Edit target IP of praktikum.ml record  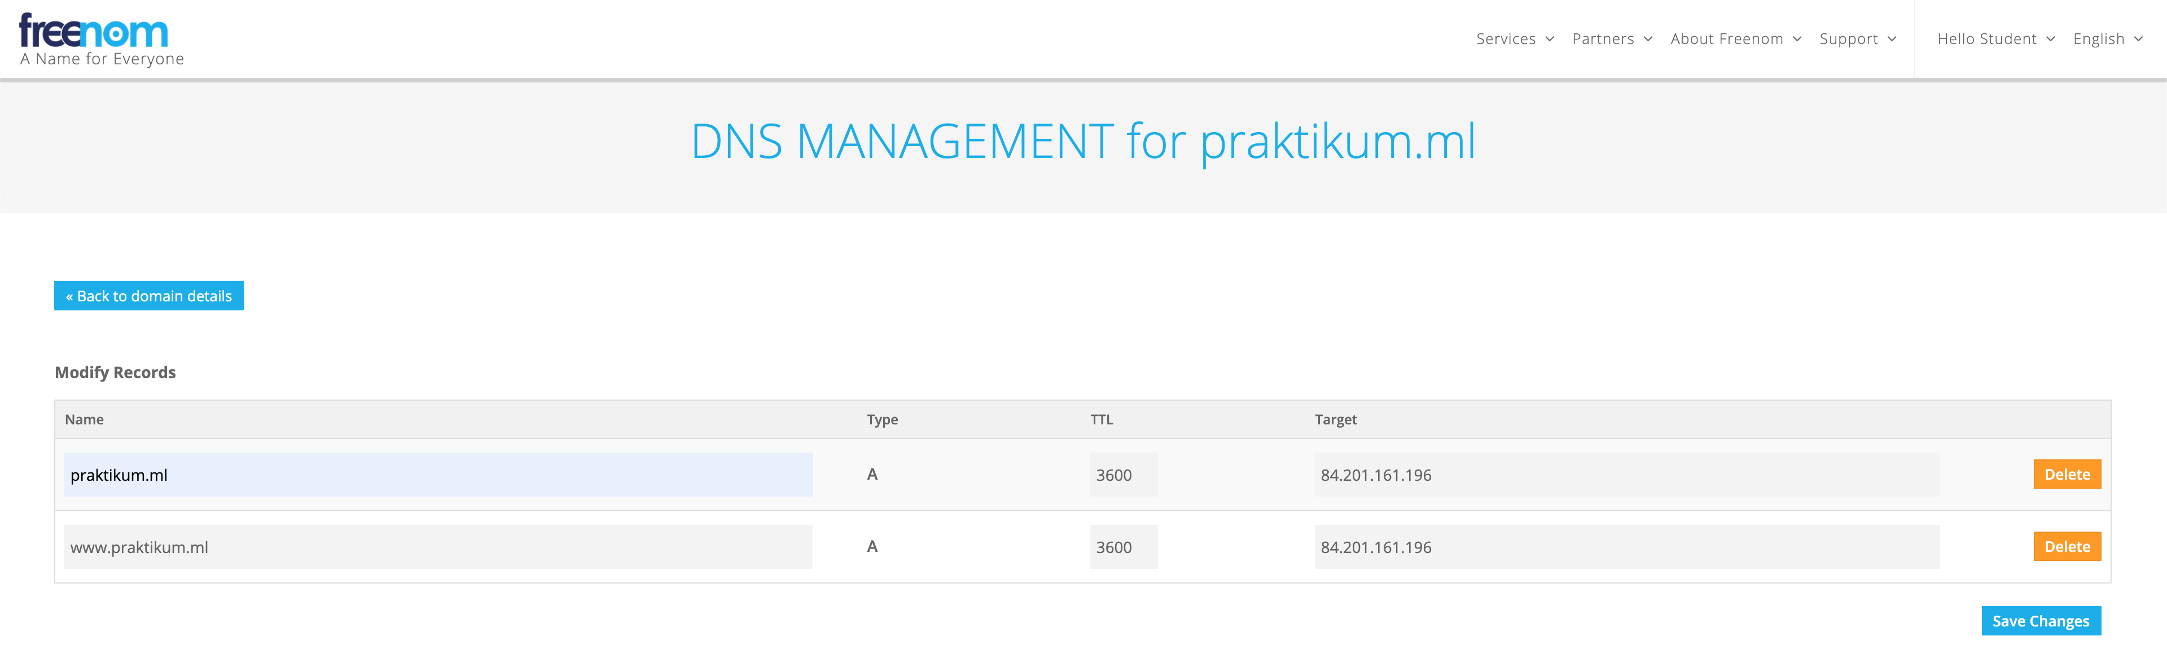1627,475
